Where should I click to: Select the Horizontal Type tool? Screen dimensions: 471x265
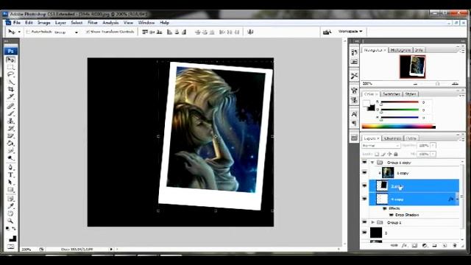(10, 175)
